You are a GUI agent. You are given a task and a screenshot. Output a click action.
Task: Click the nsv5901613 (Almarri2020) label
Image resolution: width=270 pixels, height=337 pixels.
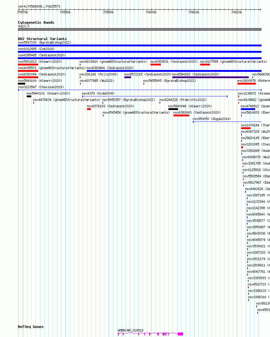point(40,62)
